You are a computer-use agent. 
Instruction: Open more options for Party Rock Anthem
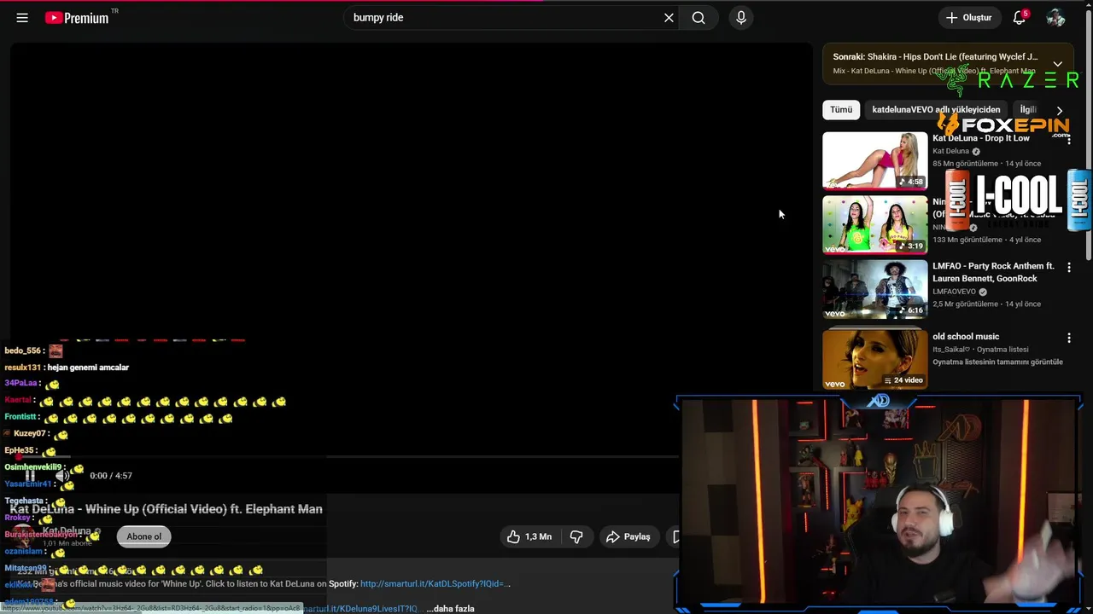click(1068, 268)
